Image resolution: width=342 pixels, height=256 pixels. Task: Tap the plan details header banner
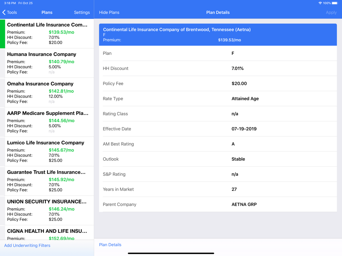(x=218, y=34)
